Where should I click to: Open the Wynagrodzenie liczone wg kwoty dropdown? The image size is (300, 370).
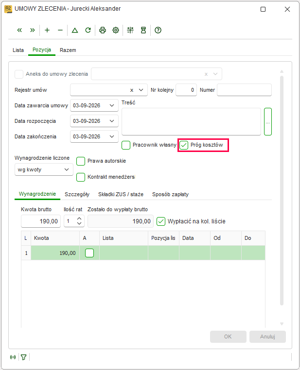click(44, 169)
